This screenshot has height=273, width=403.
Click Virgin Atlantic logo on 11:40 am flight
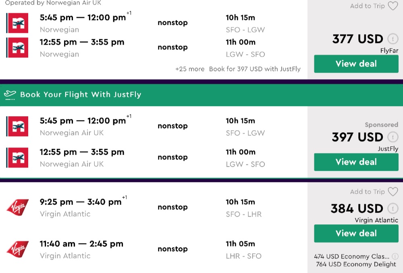pos(18,249)
